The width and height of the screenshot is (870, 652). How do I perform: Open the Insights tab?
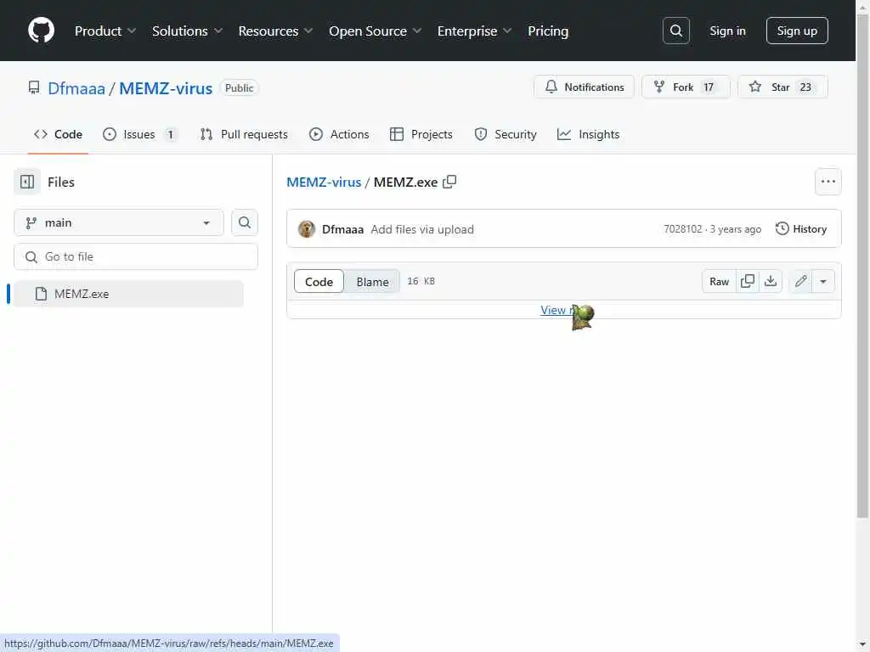pos(588,134)
